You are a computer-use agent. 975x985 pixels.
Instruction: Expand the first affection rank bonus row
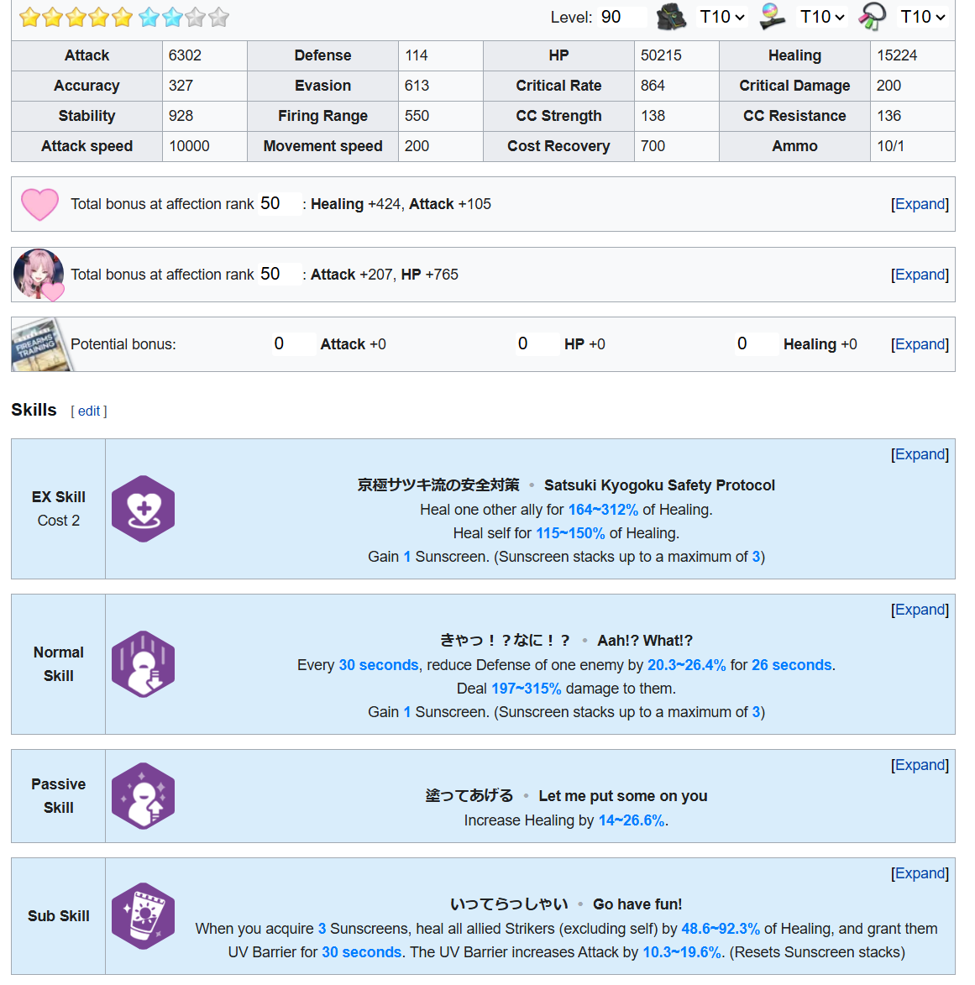coord(920,204)
